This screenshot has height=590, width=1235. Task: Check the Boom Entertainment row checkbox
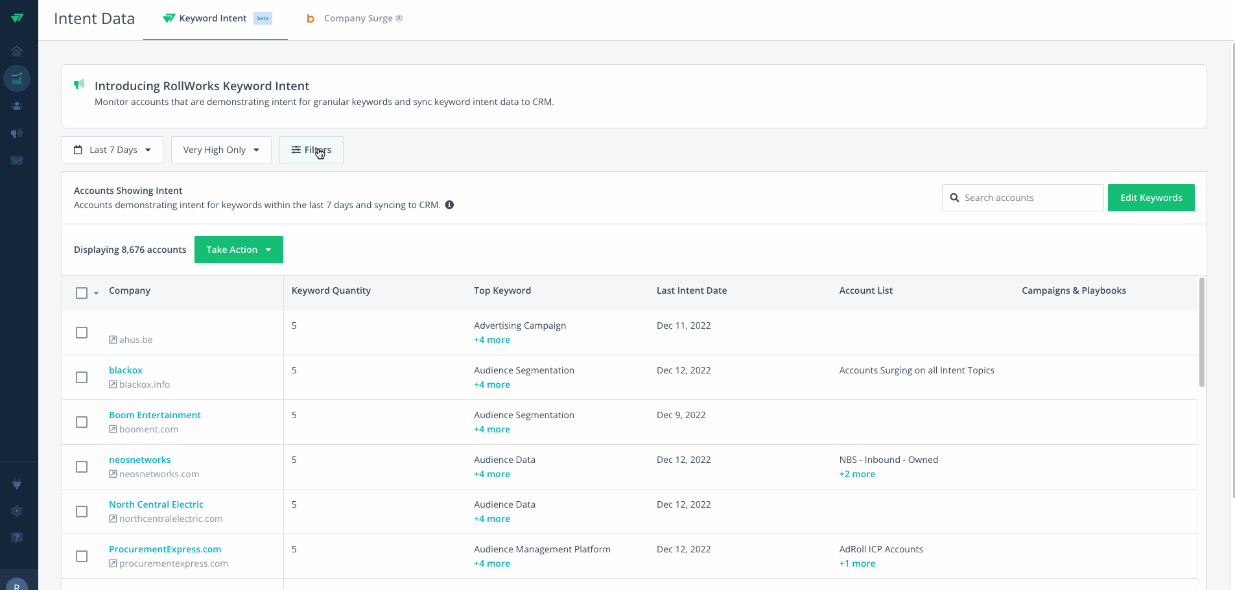[x=82, y=422]
